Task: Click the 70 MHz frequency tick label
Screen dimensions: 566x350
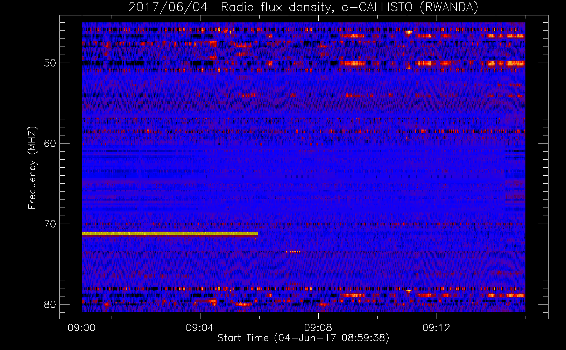Action: (50, 224)
